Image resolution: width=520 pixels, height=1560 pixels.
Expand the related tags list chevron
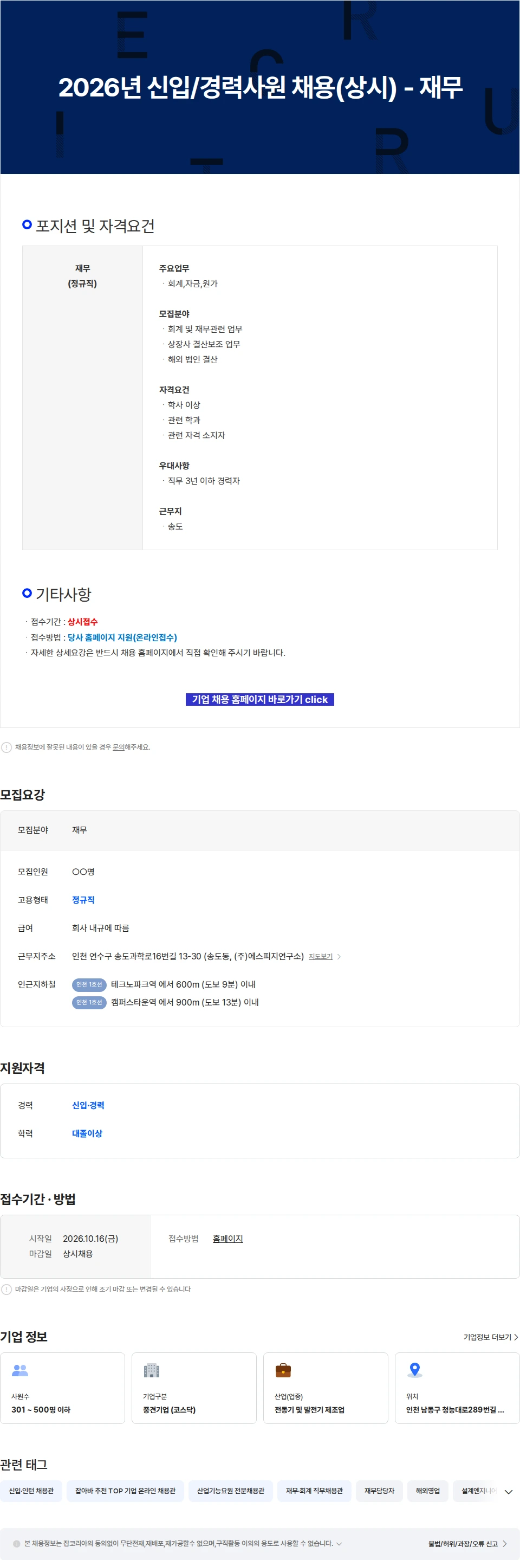509,1492
